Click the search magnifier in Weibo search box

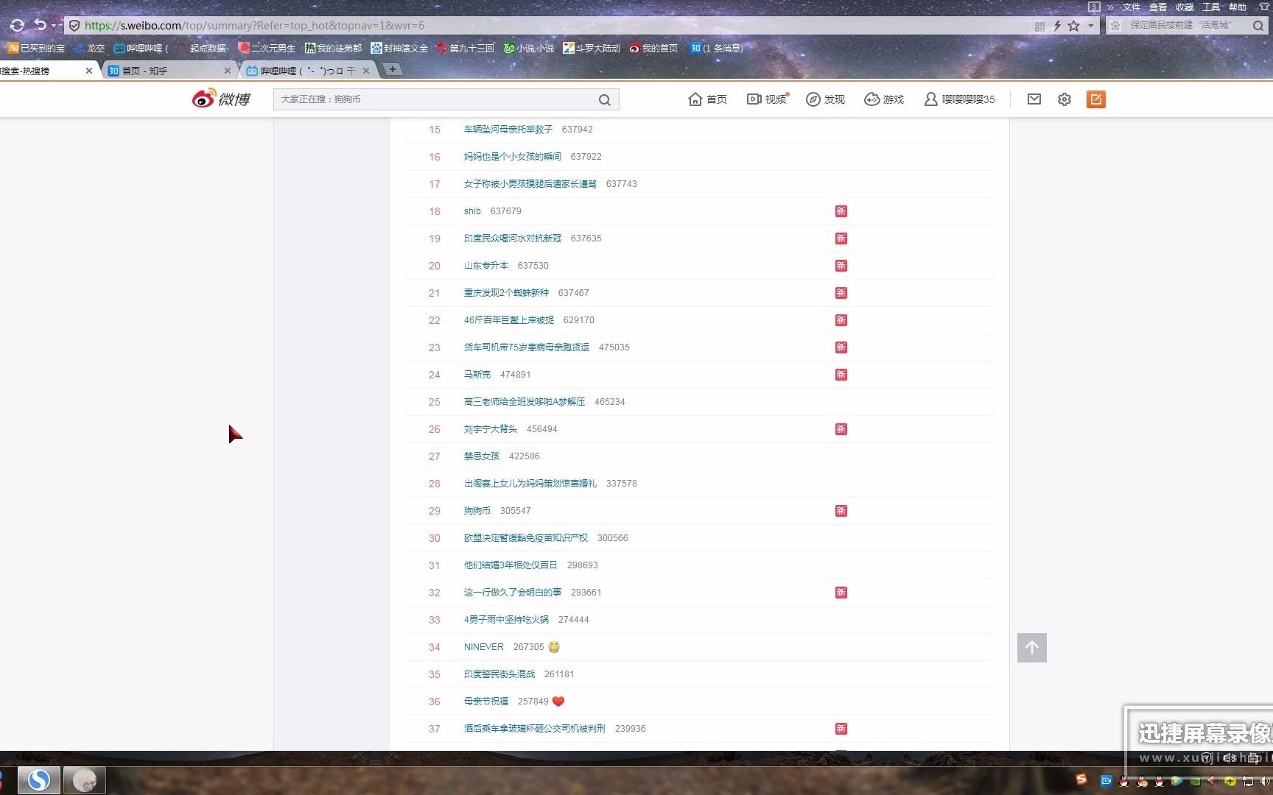click(x=604, y=99)
